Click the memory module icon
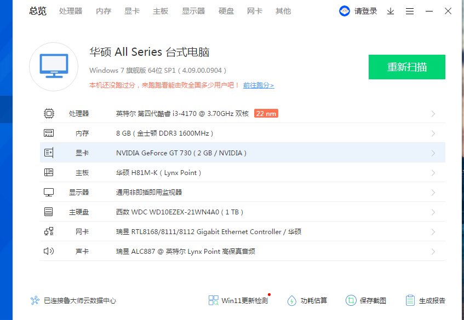464x320 pixels. point(49,133)
